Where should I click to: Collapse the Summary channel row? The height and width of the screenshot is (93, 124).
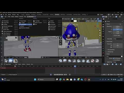tap(1, 68)
